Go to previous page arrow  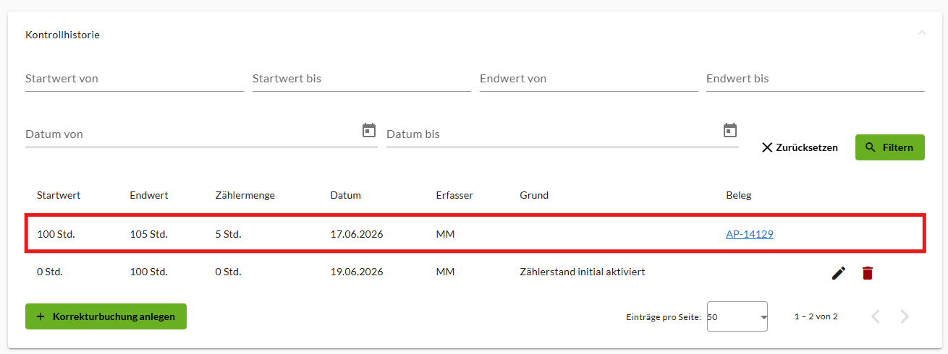(x=876, y=316)
